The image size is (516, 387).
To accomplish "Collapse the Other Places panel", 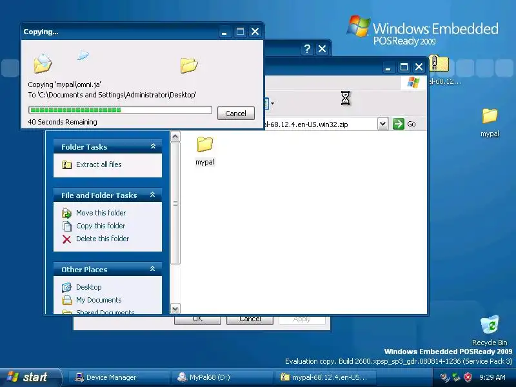I will pos(153,269).
